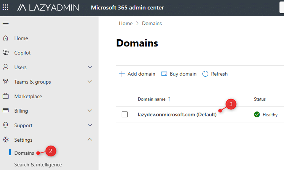Collapse the Settings section chevron

point(90,140)
